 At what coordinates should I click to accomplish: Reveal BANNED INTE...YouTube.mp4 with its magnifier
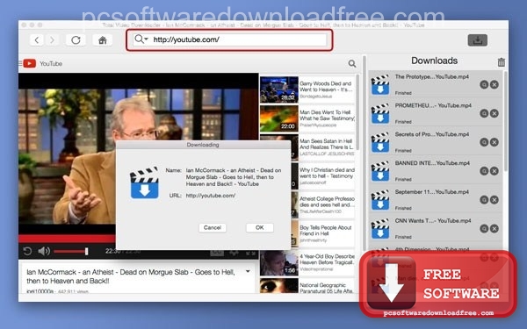[484, 171]
